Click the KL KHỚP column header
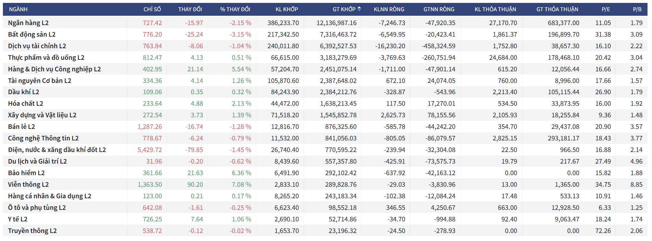652x241 pixels. pyautogui.click(x=287, y=9)
